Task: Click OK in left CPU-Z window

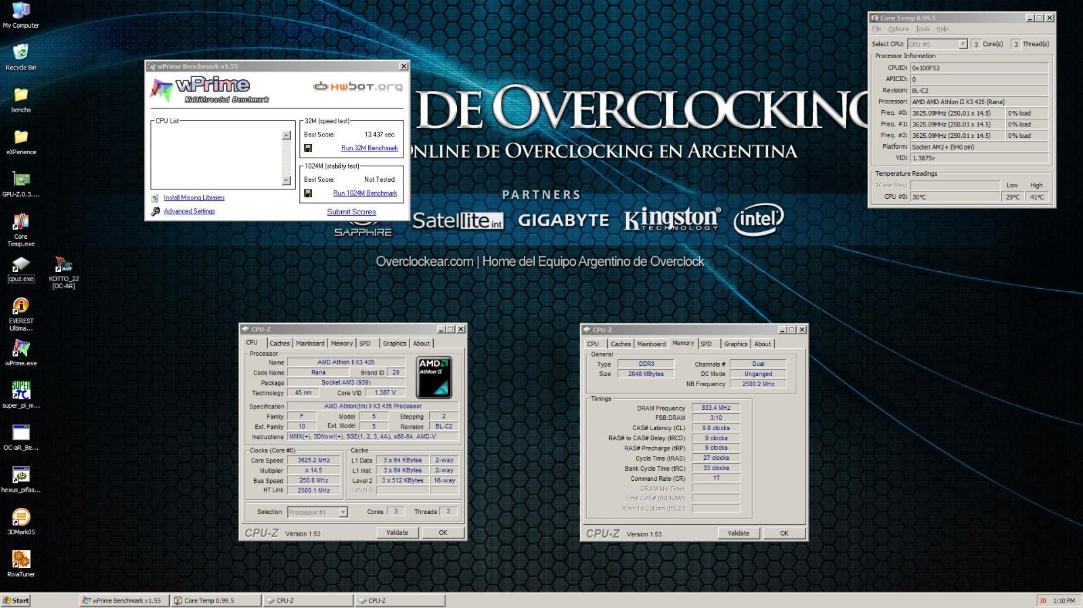Action: click(x=443, y=533)
